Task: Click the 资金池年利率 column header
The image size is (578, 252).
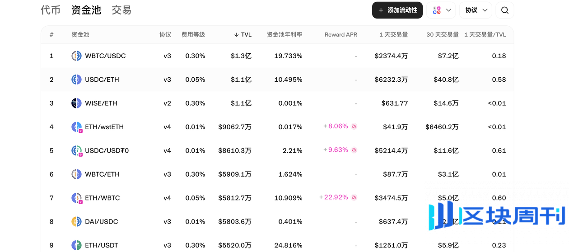Action: [284, 35]
